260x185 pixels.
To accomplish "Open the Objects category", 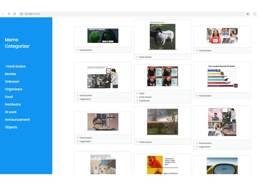I will [11, 127].
